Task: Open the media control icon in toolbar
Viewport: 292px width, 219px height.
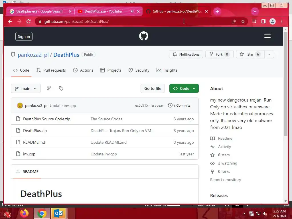Action: tap(254, 21)
